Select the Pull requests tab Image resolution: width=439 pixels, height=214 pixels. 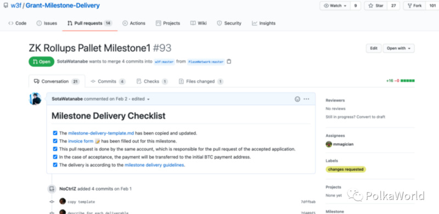(x=89, y=23)
